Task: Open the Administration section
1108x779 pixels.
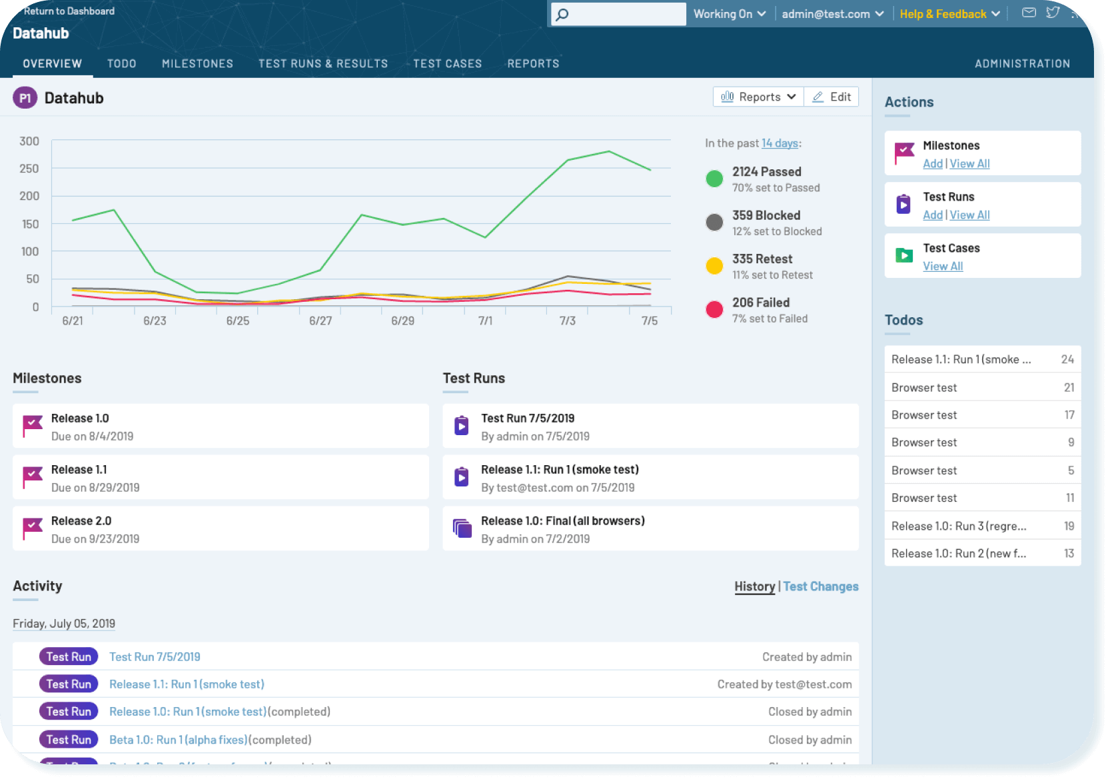Action: point(1022,63)
